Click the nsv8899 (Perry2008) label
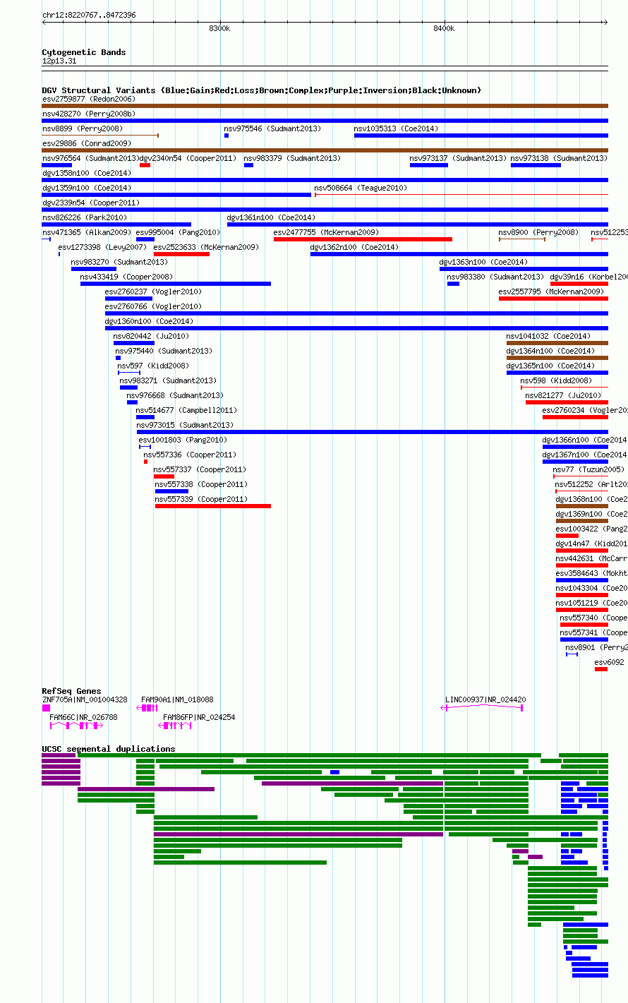Viewport: 628px width, 1003px height. (83, 128)
